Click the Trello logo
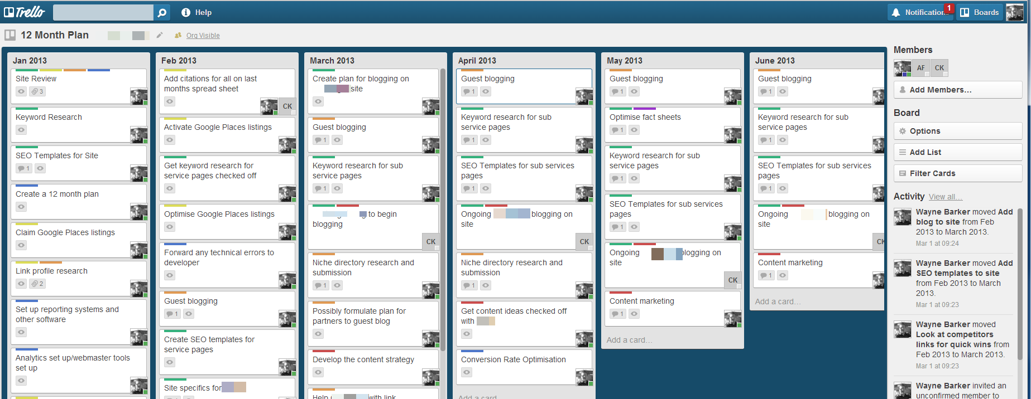Screen dimensions: 1031x399 point(25,12)
